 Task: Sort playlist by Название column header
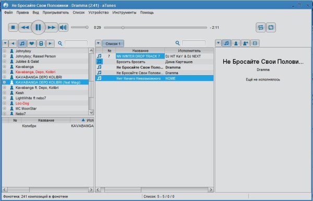pos(140,51)
